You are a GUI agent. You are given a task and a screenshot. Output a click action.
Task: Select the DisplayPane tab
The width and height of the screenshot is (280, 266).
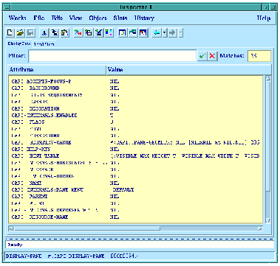(19, 43)
